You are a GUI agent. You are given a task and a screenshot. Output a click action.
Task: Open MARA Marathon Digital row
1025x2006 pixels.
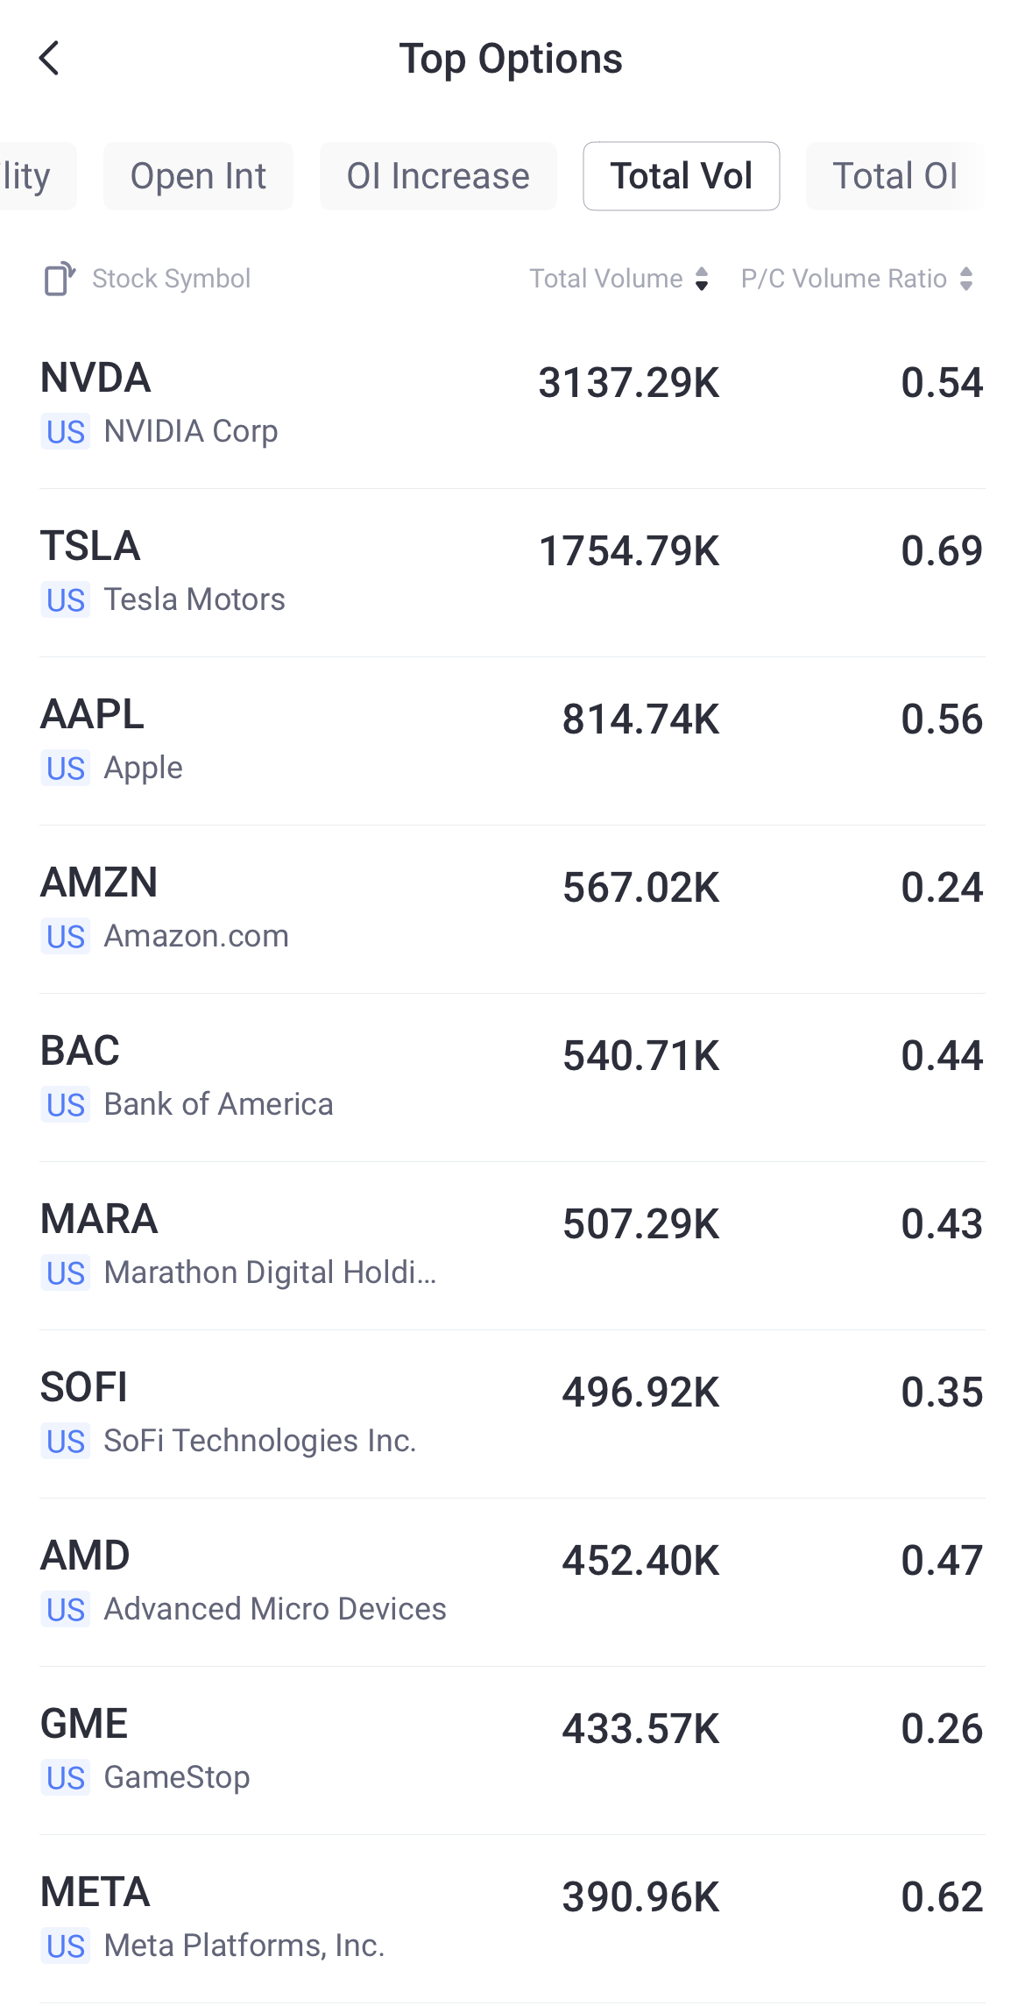click(x=512, y=1245)
